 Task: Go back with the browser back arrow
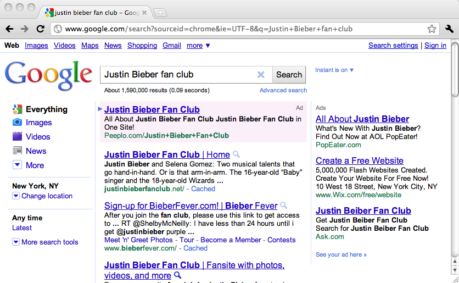(9, 29)
